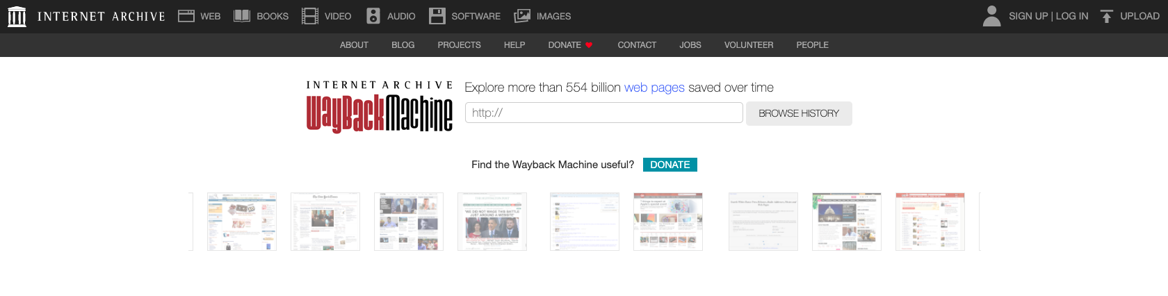The height and width of the screenshot is (296, 1168).
Task: Open the thumbnail with Apple event headline
Action: (x=668, y=222)
